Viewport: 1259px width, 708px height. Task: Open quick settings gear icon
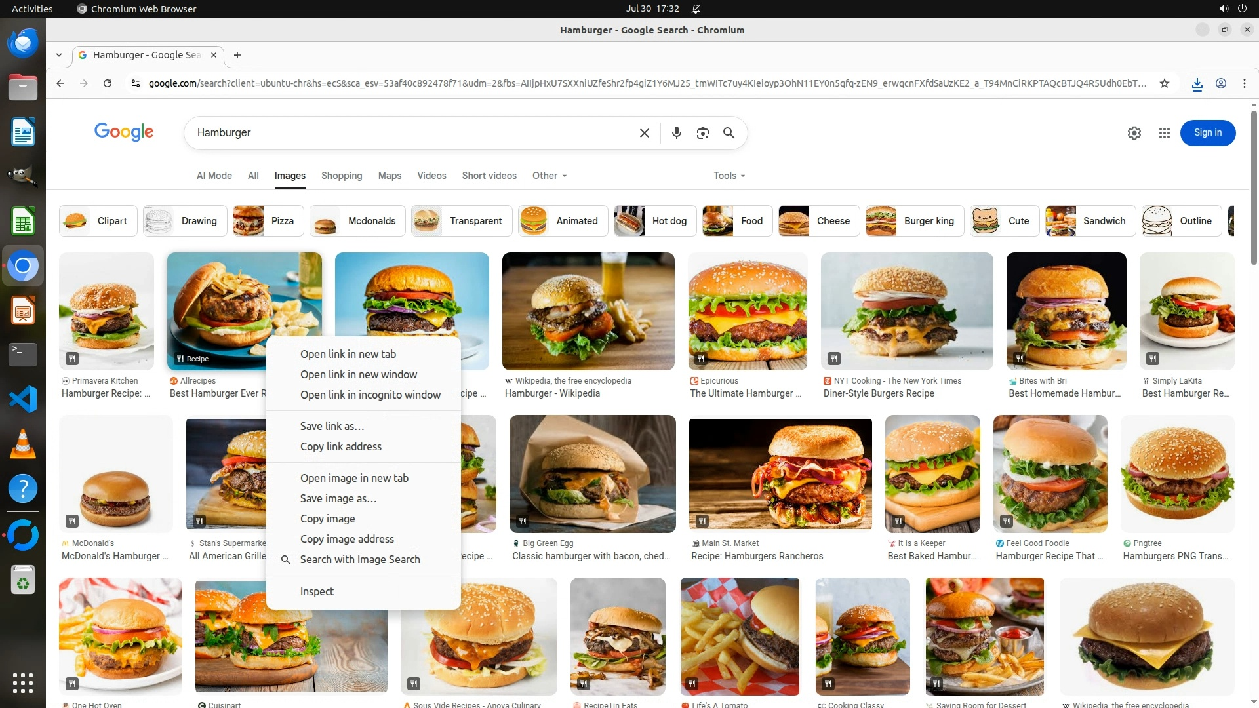[x=1134, y=133]
